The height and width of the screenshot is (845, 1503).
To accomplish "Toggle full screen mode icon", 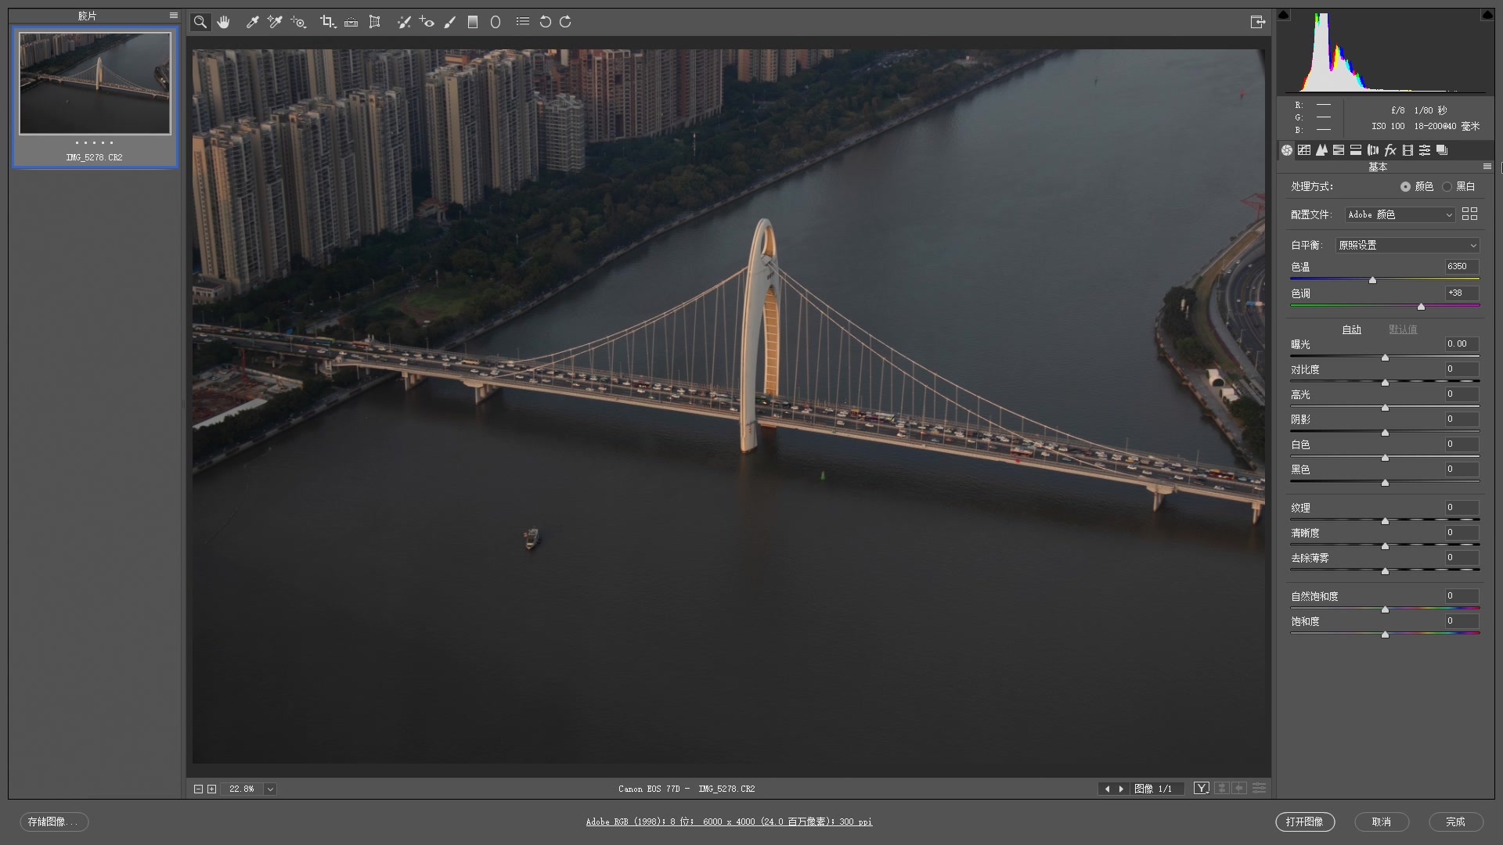I will coord(1257,22).
